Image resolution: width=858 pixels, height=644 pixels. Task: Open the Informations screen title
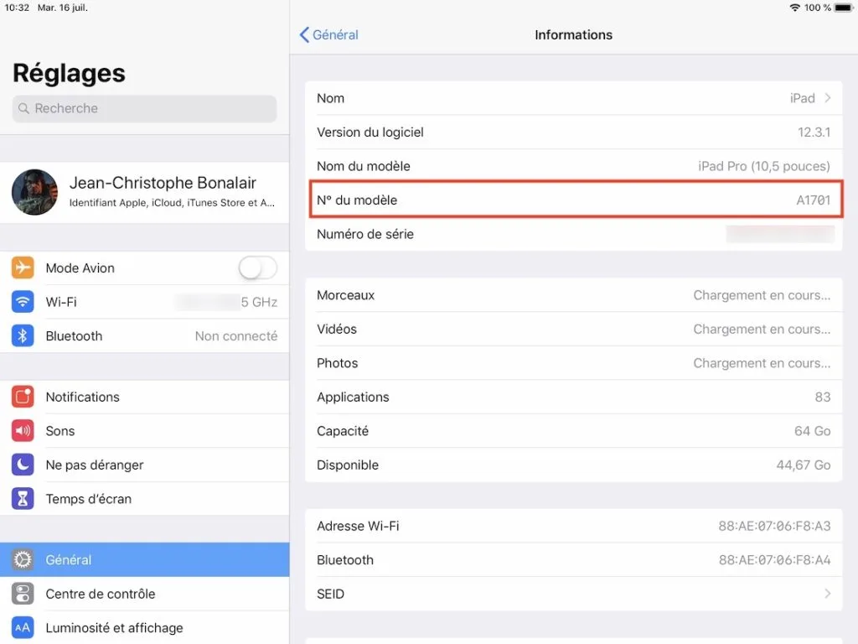tap(573, 34)
